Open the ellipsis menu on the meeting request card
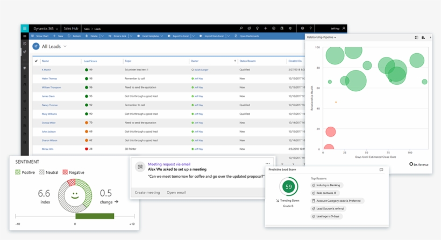This screenshot has height=240, width=441. 267,163
